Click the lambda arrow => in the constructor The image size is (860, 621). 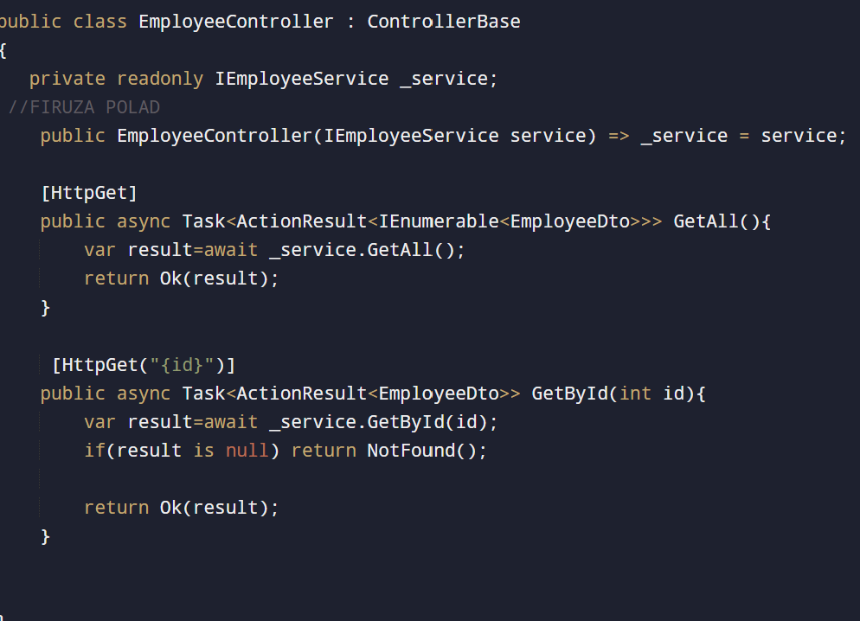(619, 136)
